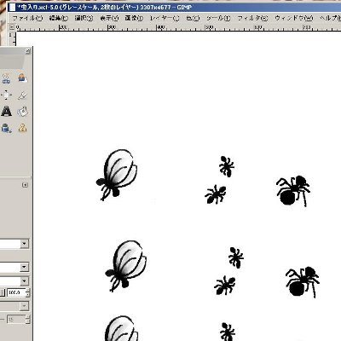Select the Ink tool
Viewport: 341px width, 341px height.
6,129
